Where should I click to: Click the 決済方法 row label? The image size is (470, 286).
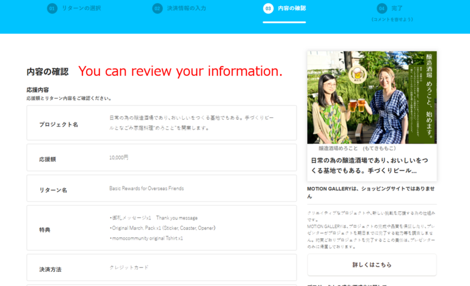(50, 269)
